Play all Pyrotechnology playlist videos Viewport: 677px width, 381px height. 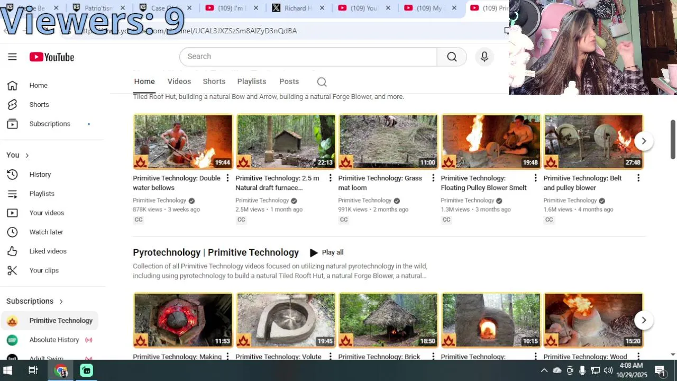[x=326, y=252]
